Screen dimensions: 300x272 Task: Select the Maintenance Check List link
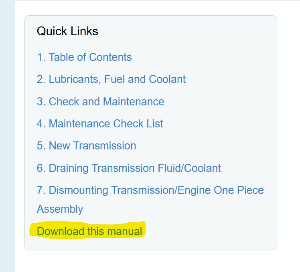(x=100, y=123)
